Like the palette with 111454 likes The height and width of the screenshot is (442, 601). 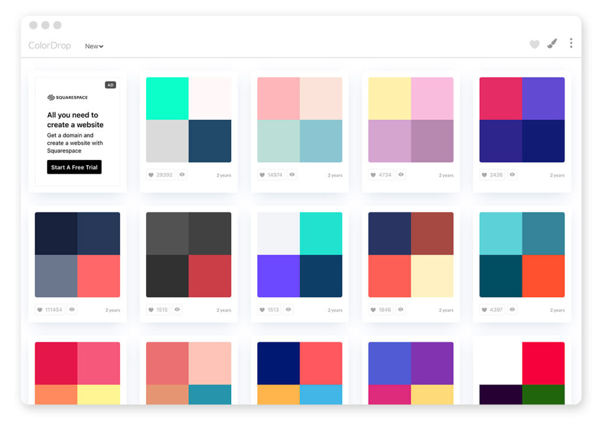tap(49, 310)
